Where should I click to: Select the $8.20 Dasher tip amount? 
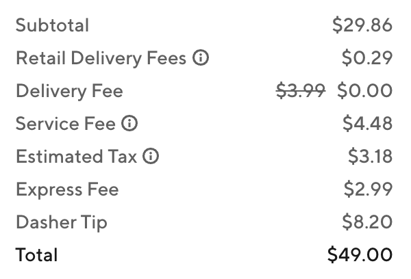[x=367, y=222]
